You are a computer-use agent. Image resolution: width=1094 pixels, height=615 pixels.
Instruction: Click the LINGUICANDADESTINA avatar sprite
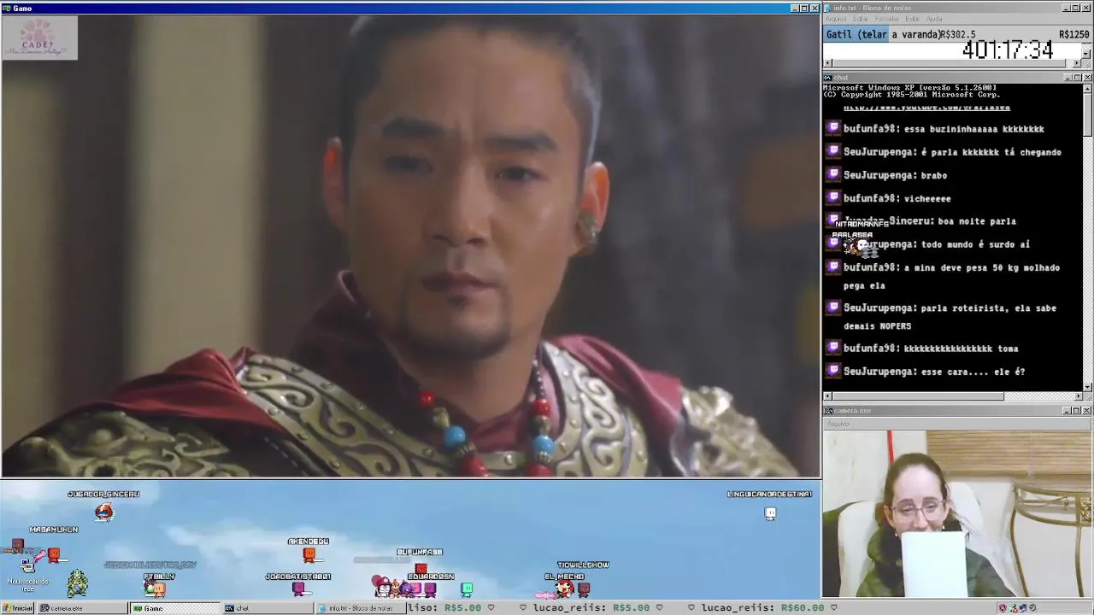[x=770, y=513]
